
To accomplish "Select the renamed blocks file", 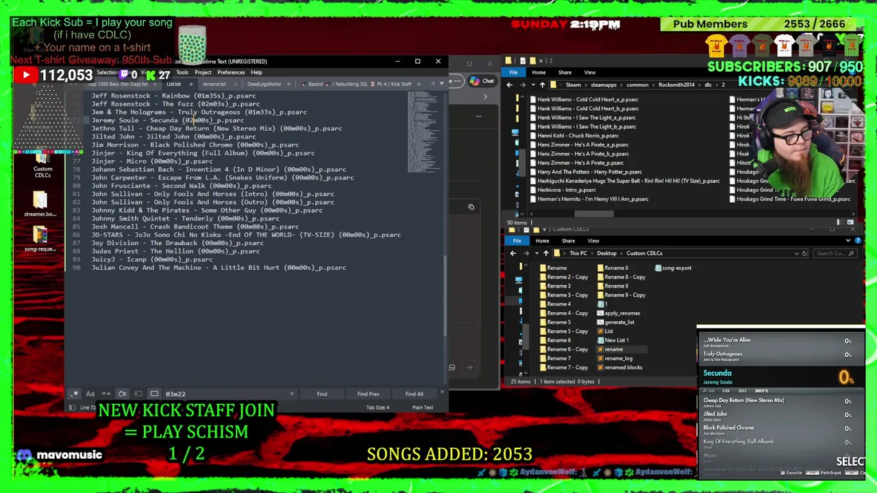I will pyautogui.click(x=619, y=367).
